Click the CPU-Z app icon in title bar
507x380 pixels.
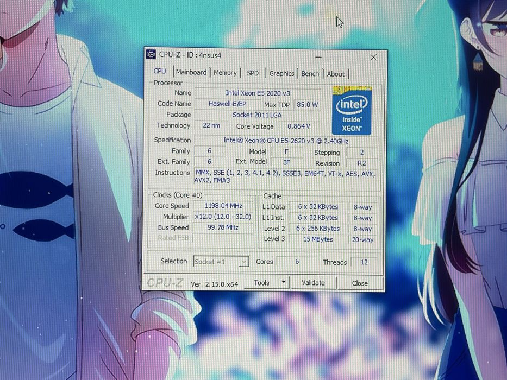[151, 54]
